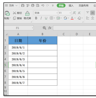
Task: Select cell B2 under 年份
Action: click(43, 47)
